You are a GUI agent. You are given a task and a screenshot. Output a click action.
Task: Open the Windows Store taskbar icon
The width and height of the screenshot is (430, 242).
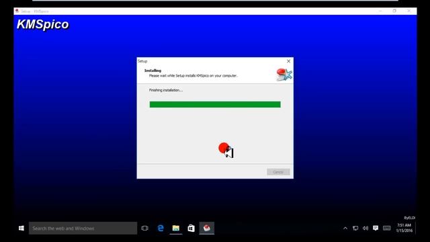pos(191,229)
